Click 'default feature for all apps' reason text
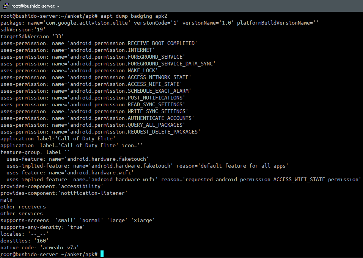Screen dimensions: 363x258 click(x=244, y=166)
